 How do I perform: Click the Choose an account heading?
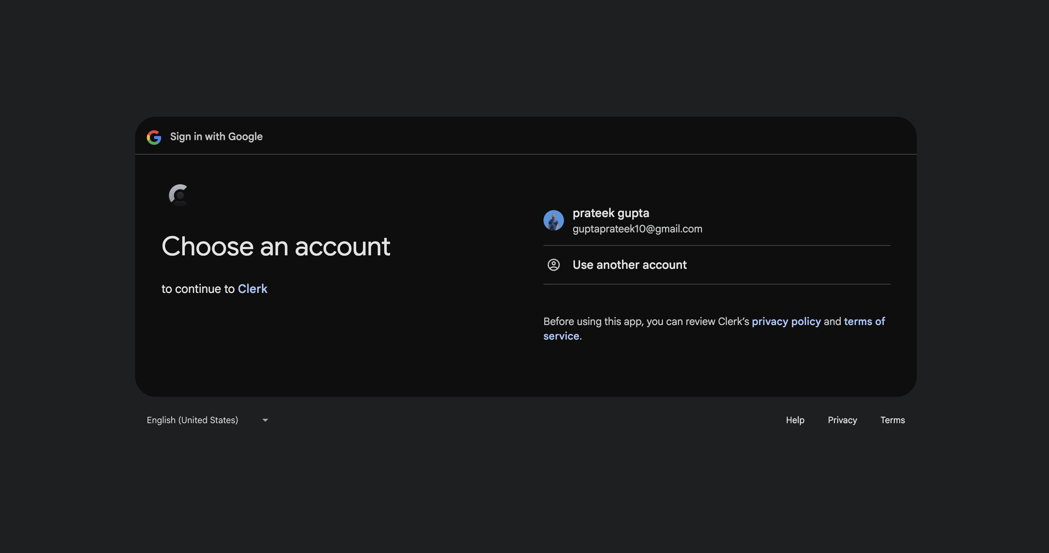pos(276,247)
